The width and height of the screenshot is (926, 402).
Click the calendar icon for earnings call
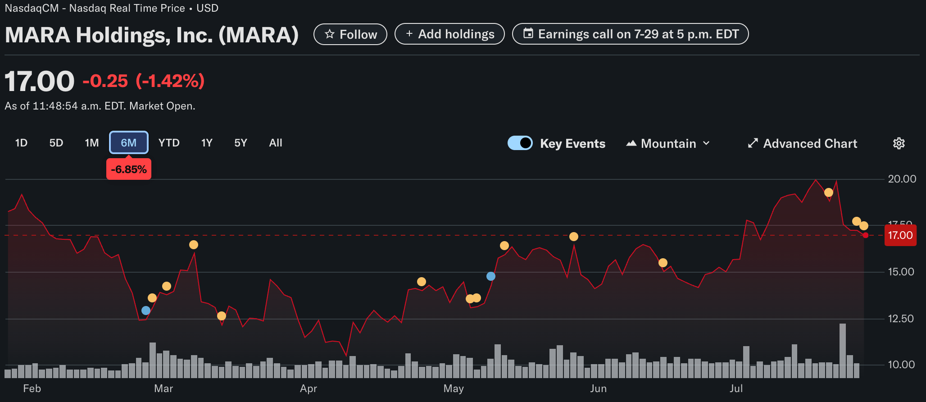tap(528, 34)
